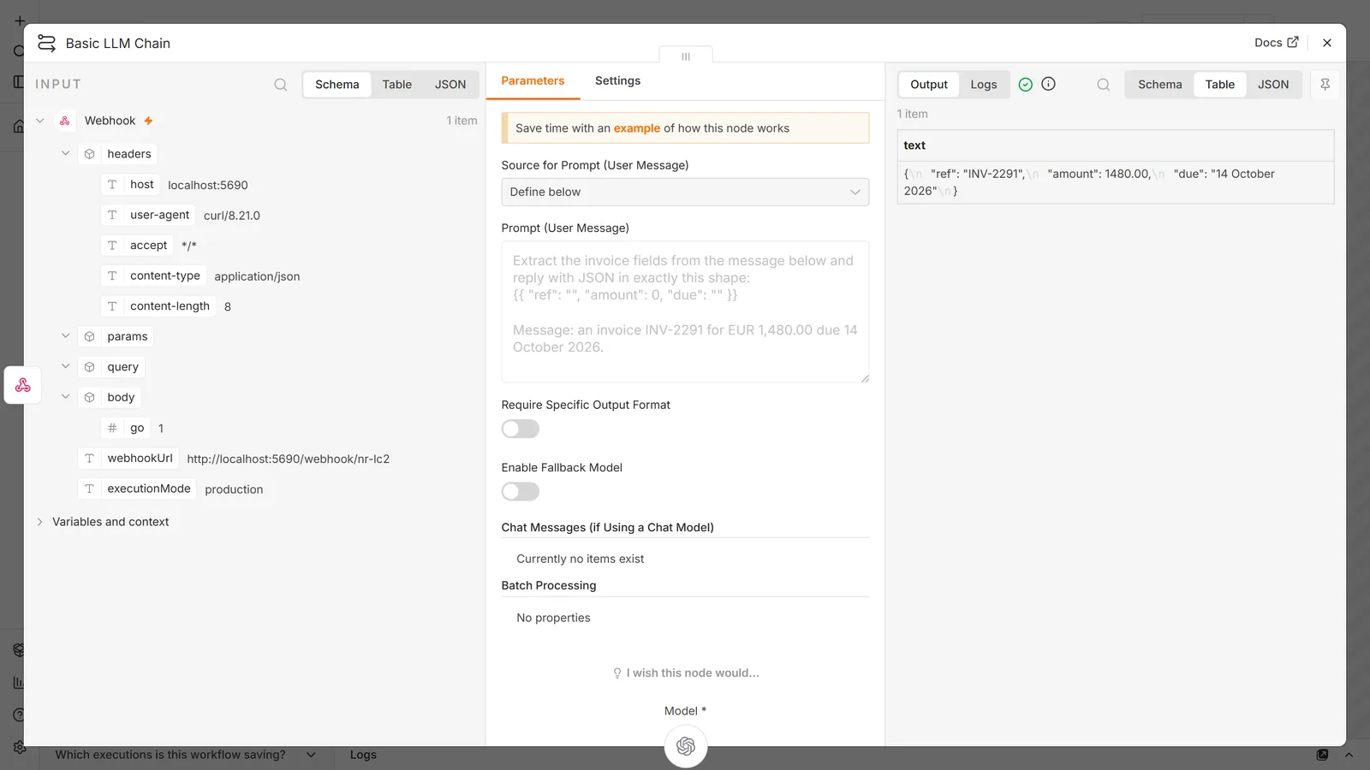Viewport: 1370px width, 770px height.
Task: Collapse the query section chevron
Action: click(x=65, y=366)
